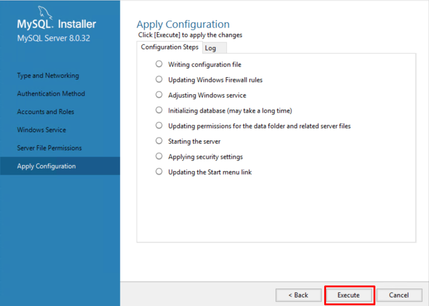Click the status circle for Adjusting Windows service
This screenshot has height=306, width=429.
point(159,94)
